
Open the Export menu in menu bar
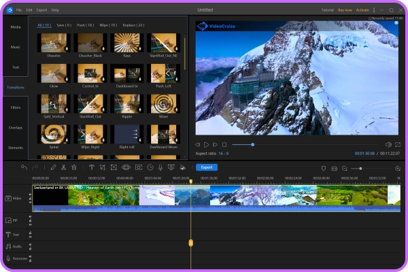(42, 10)
